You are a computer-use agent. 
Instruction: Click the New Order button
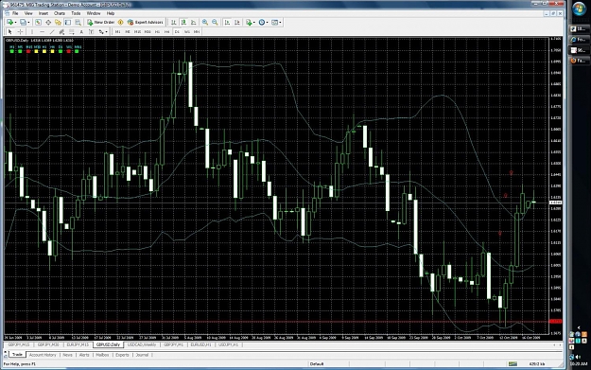(100, 23)
